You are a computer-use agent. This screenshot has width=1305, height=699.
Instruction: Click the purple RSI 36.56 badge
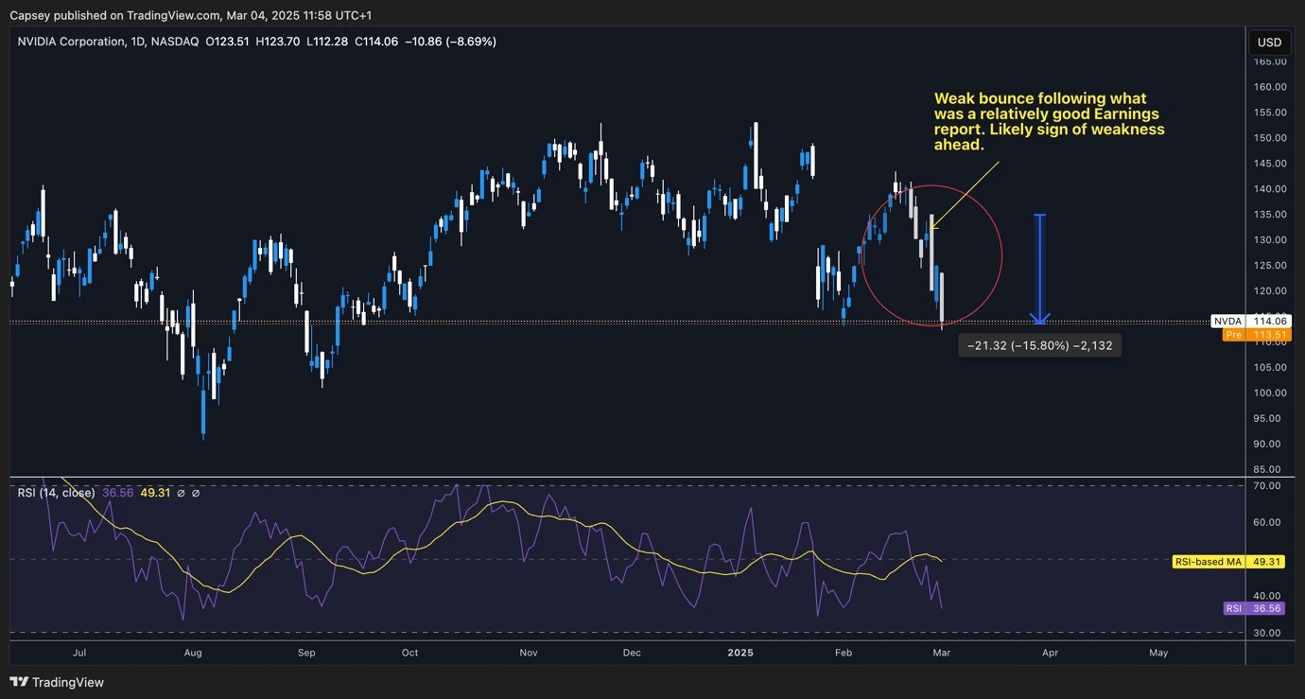(x=1255, y=608)
